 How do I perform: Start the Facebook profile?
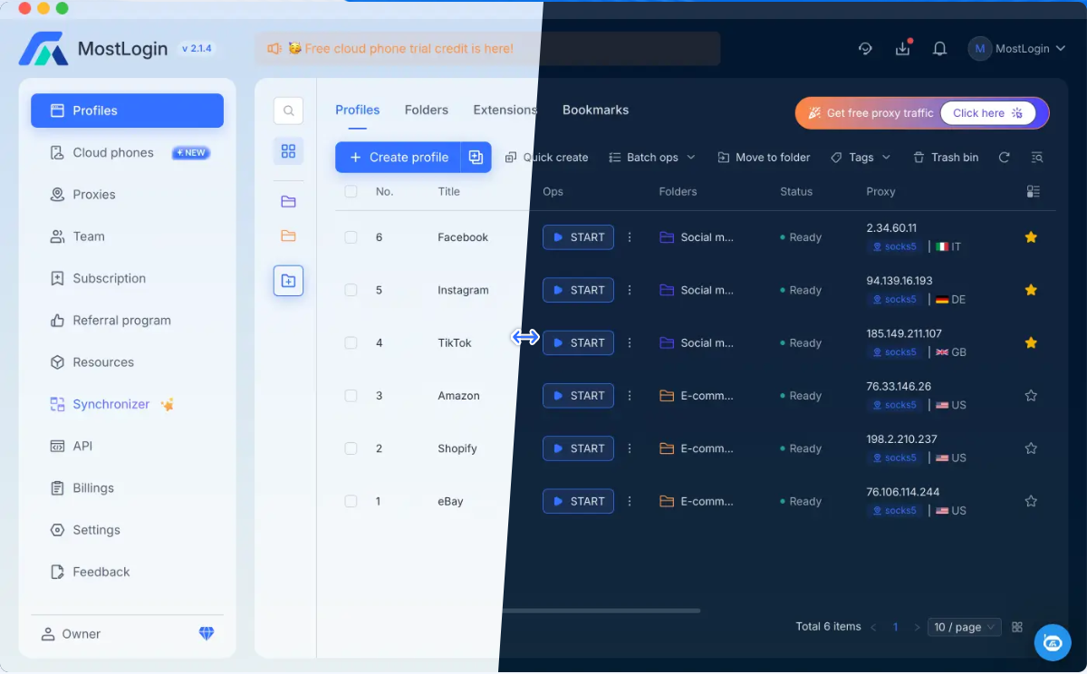[x=578, y=237]
